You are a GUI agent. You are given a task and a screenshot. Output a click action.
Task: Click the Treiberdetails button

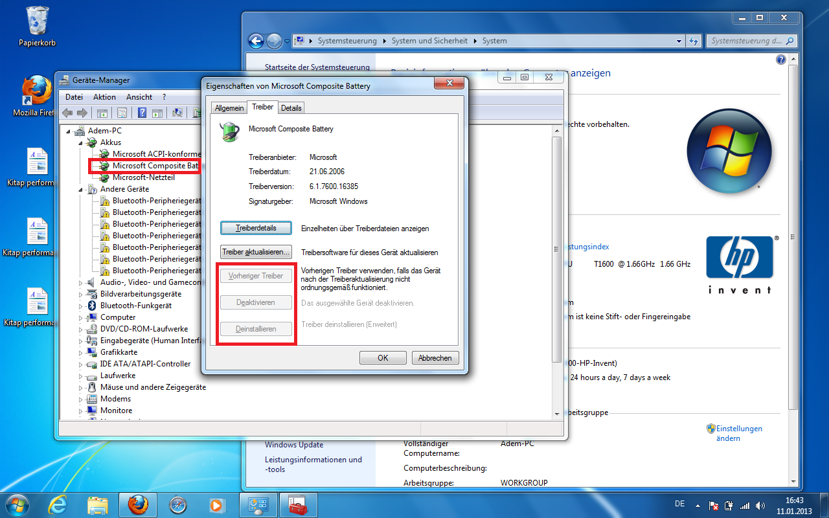tap(256, 229)
